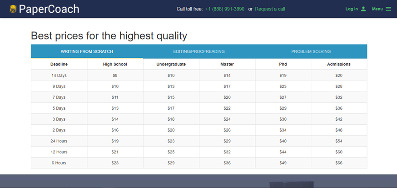This screenshot has width=397, height=188.
Task: Call the toll free number +1 (888) 991-3890
Action: (x=225, y=9)
